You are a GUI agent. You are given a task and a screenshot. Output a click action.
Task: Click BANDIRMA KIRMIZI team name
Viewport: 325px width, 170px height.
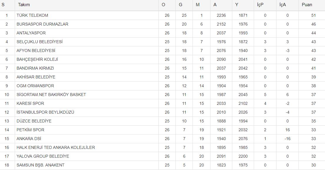coord(35,68)
